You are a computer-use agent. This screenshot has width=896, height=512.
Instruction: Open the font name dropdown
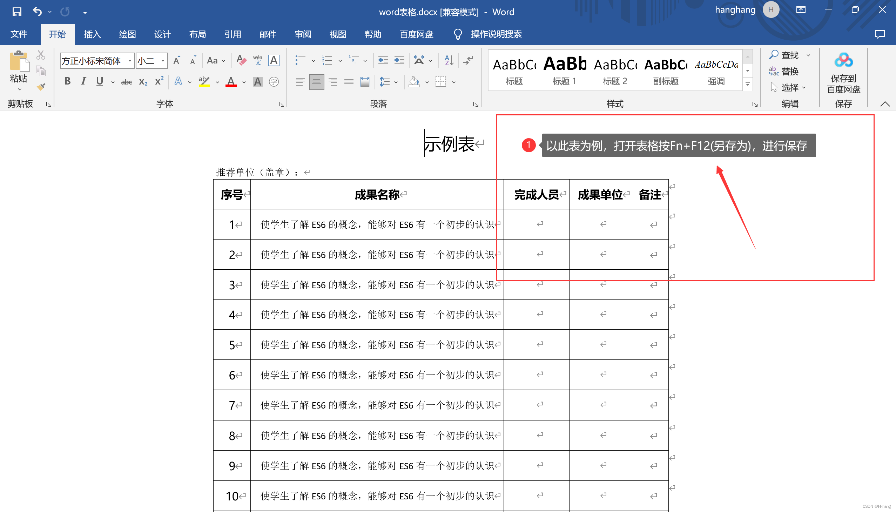point(130,61)
